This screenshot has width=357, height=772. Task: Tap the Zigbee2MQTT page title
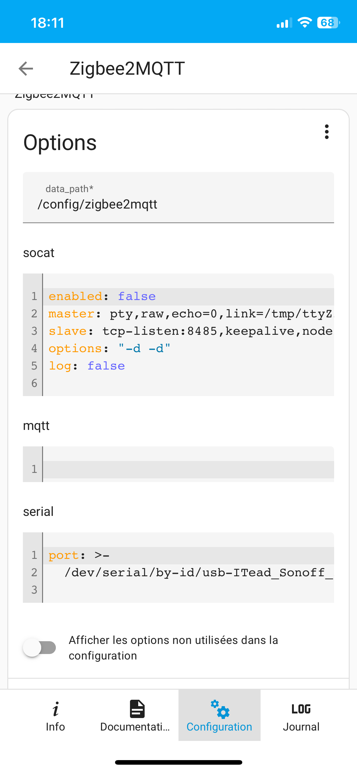(127, 68)
